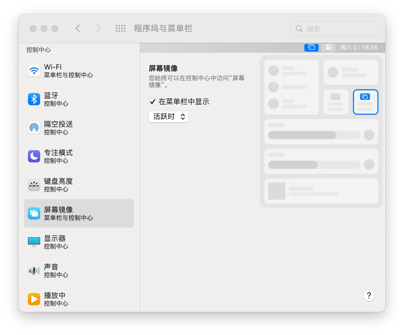404x335 pixels.
Task: Click screen mirroring icon in preview menu bar
Action: coord(312,48)
